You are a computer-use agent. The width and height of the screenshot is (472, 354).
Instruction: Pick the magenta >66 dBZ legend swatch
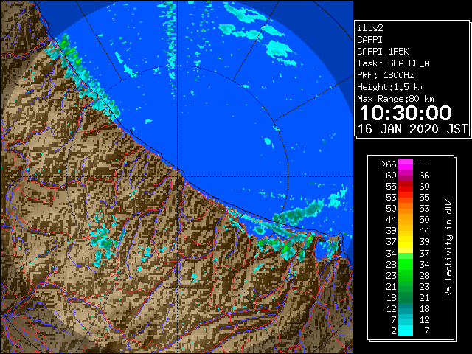click(x=406, y=164)
